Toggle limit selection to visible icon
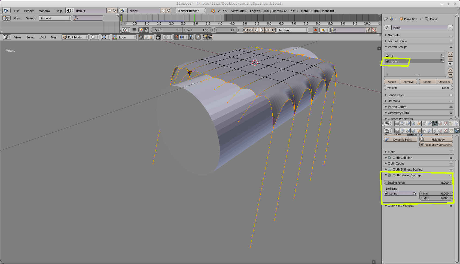The height and width of the screenshot is (264, 460). coord(158,37)
